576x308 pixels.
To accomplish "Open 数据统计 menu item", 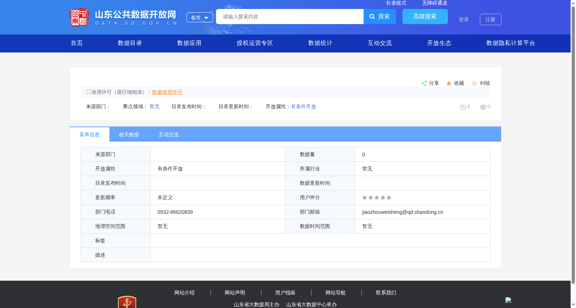I will pos(320,43).
